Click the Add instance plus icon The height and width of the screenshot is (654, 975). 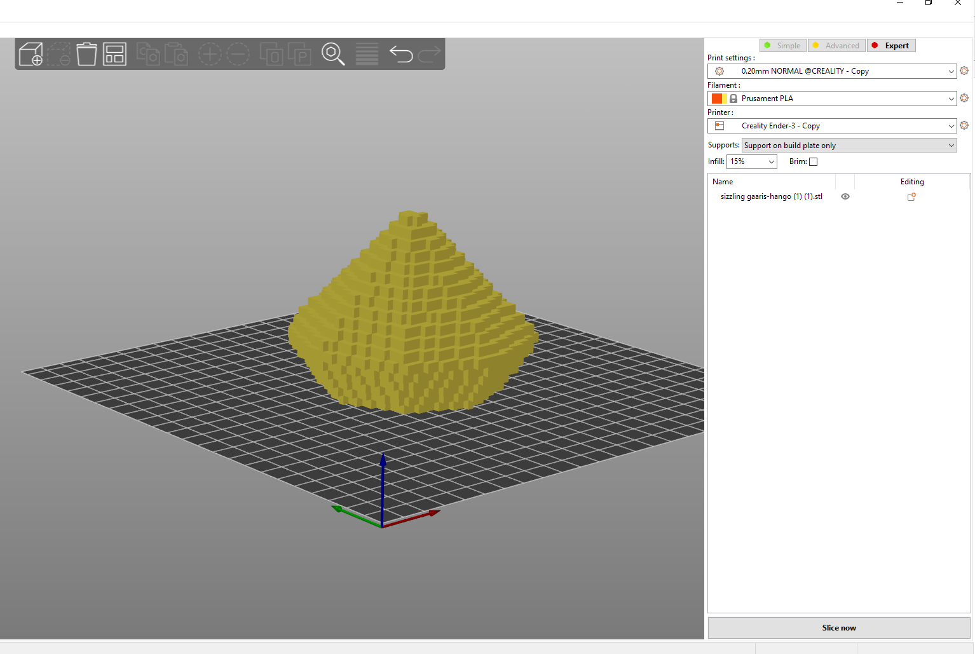(x=210, y=54)
